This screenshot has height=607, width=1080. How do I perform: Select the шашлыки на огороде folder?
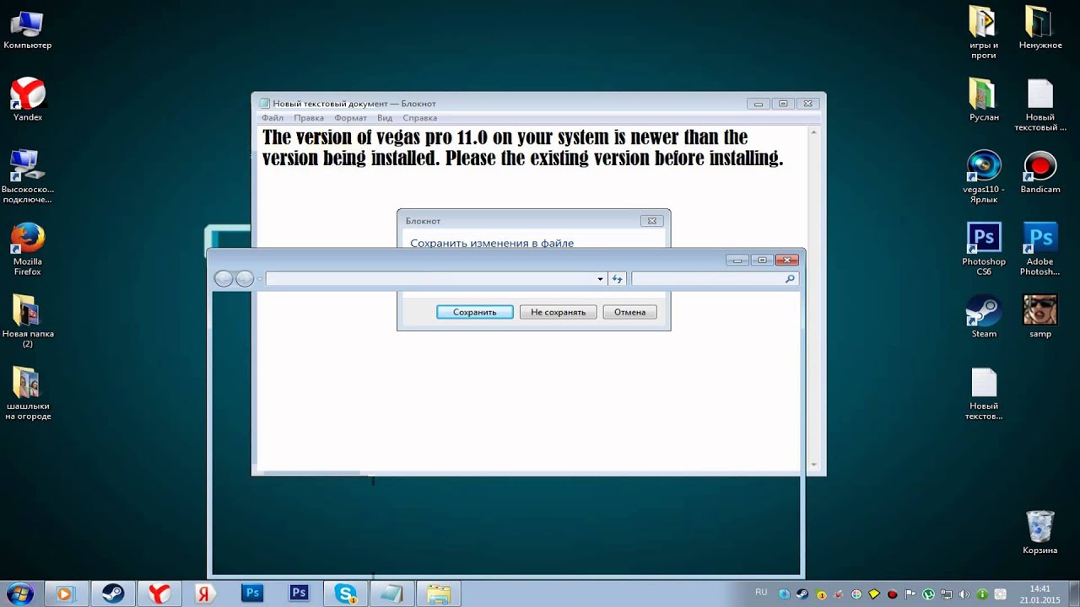(x=28, y=393)
